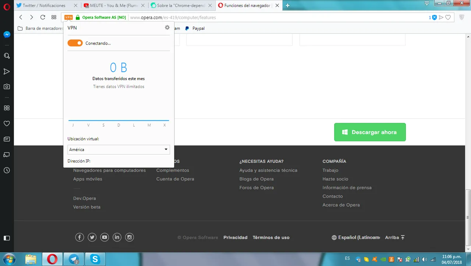Click Arriba to return to the top
Viewport: 471px width, 266px height.
(395, 237)
